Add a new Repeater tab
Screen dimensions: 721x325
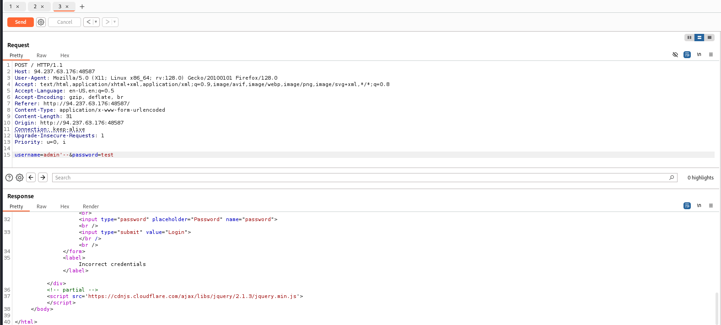point(82,6)
